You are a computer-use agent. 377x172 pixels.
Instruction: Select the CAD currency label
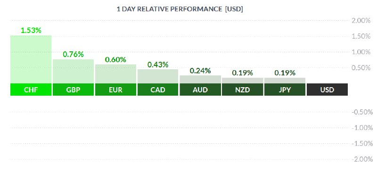[x=158, y=90]
